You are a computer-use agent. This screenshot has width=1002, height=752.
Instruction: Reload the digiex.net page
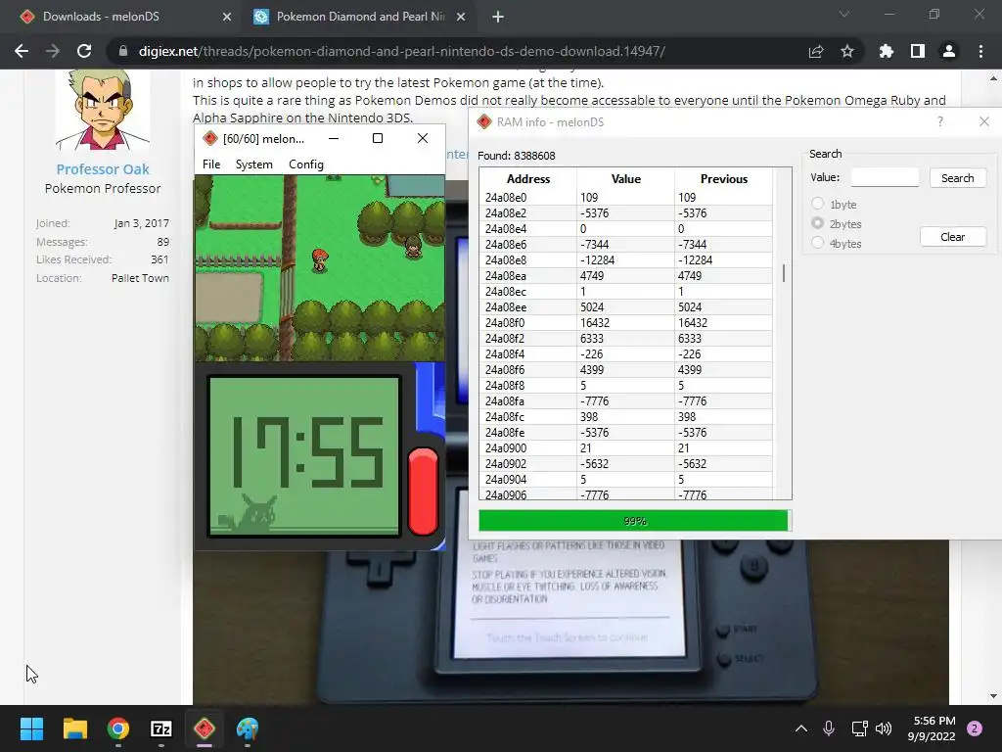point(84,51)
